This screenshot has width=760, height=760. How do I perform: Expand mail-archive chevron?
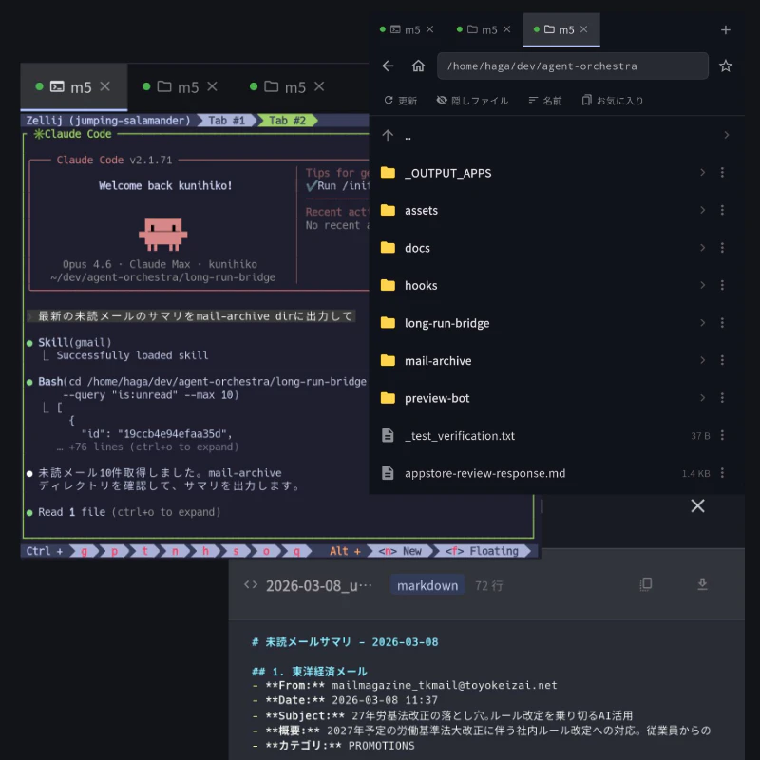point(702,360)
